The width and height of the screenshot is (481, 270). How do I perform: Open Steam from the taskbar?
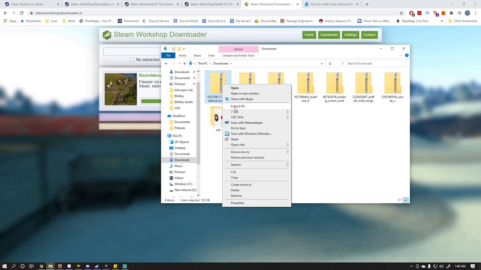point(97,266)
